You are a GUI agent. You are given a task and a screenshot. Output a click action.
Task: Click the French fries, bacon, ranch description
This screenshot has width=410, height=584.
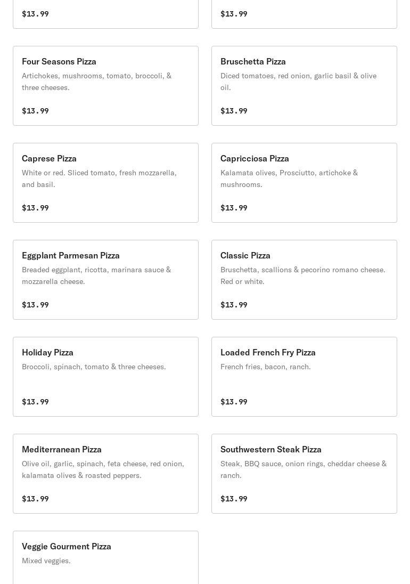tap(265, 367)
